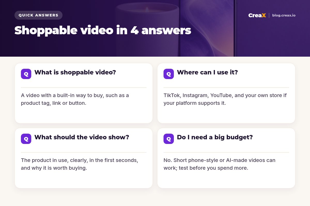Select the "Shoppable video in 4 answers" title
Viewport: 310px width, 206px height.
click(103, 30)
